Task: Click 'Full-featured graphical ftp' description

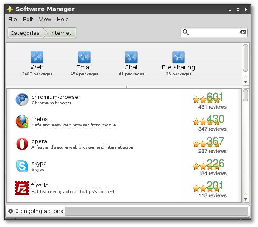Action: pos(73,192)
